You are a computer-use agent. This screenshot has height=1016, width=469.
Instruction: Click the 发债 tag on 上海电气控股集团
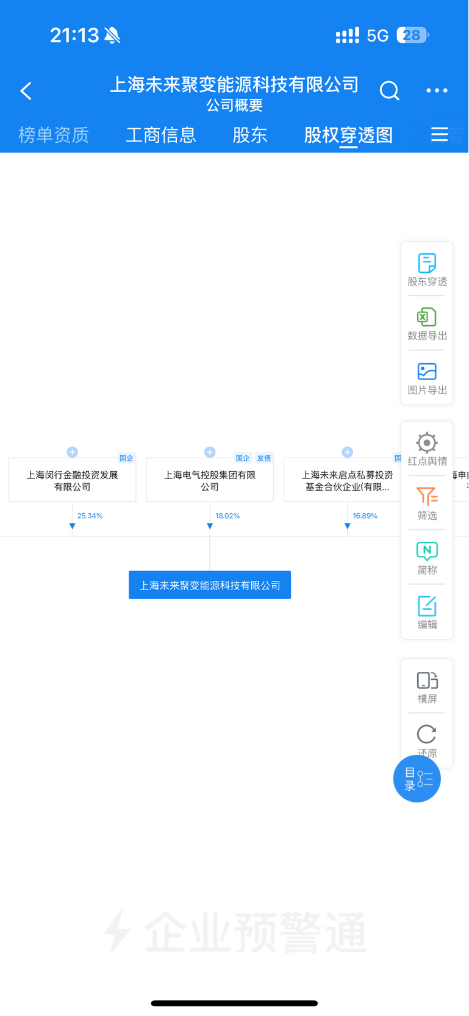(264, 458)
